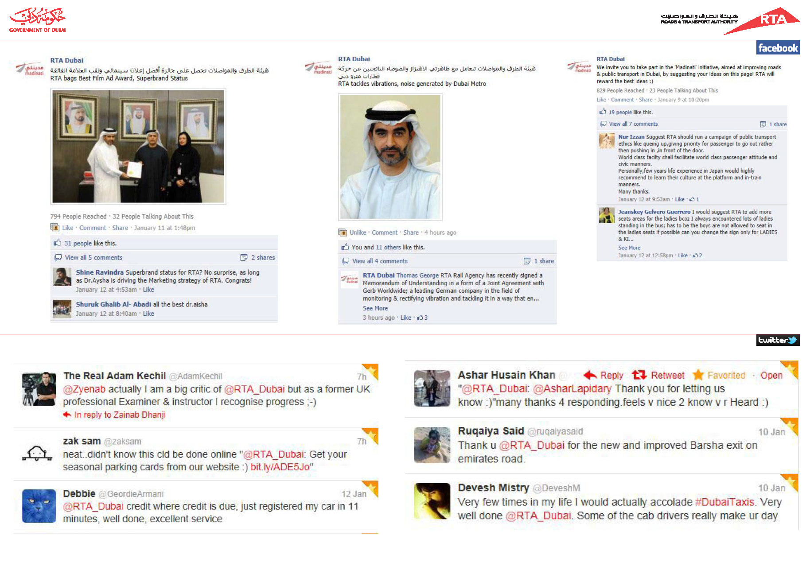This screenshot has height=570, width=806.
Task: Open Nur Izzan's profile
Action: 631,137
